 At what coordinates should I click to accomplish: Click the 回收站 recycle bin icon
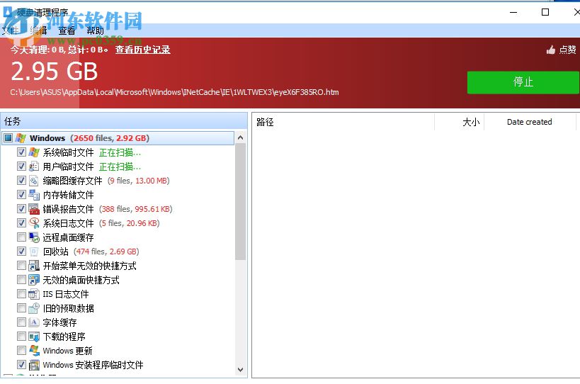(x=34, y=252)
